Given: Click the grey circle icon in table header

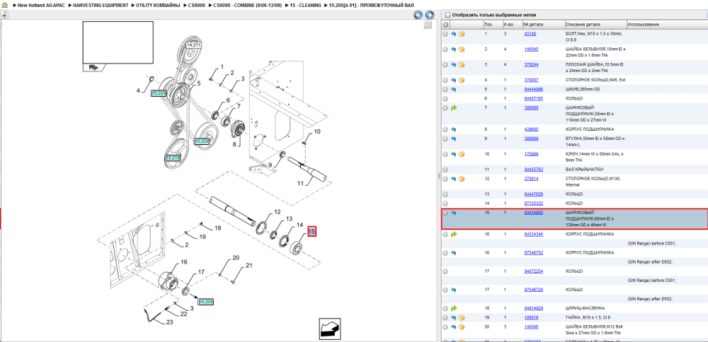Looking at the screenshot, I should coord(445,24).
